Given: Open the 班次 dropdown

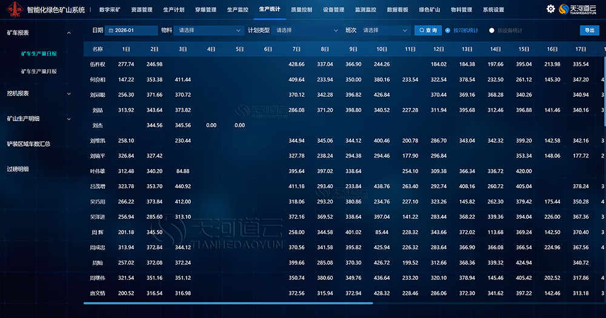Looking at the screenshot, I should (384, 30).
